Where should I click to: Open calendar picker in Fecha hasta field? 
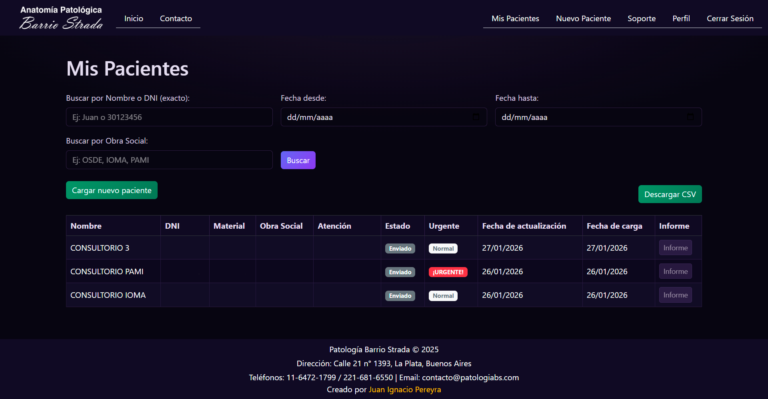pyautogui.click(x=690, y=117)
